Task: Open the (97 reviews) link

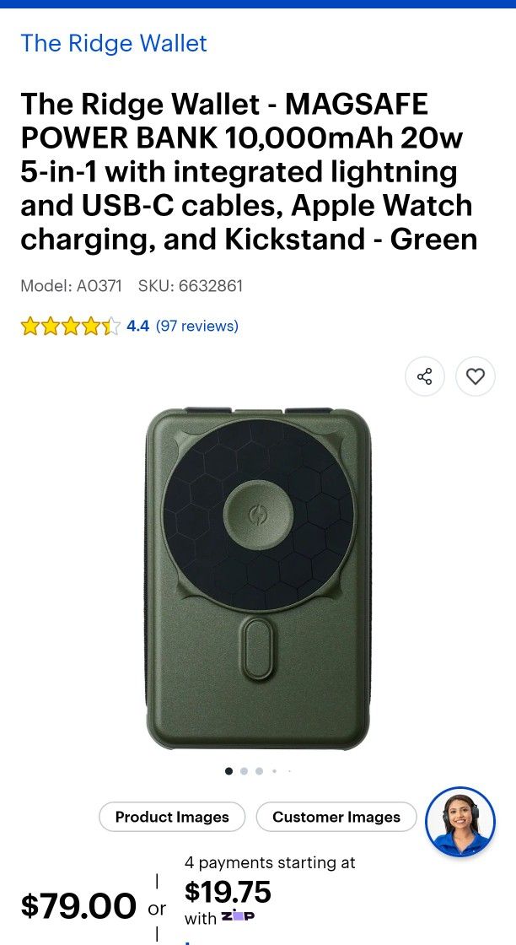Action: click(197, 326)
